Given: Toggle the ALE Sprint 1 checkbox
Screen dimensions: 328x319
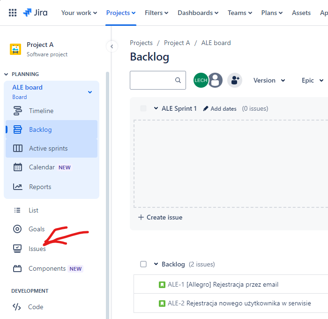Looking at the screenshot, I should [x=143, y=108].
